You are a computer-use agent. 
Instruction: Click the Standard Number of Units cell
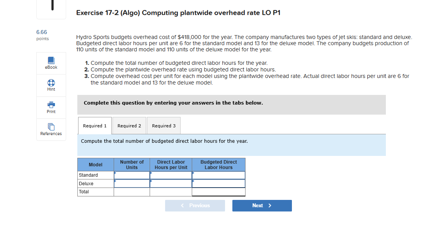tap(131, 175)
